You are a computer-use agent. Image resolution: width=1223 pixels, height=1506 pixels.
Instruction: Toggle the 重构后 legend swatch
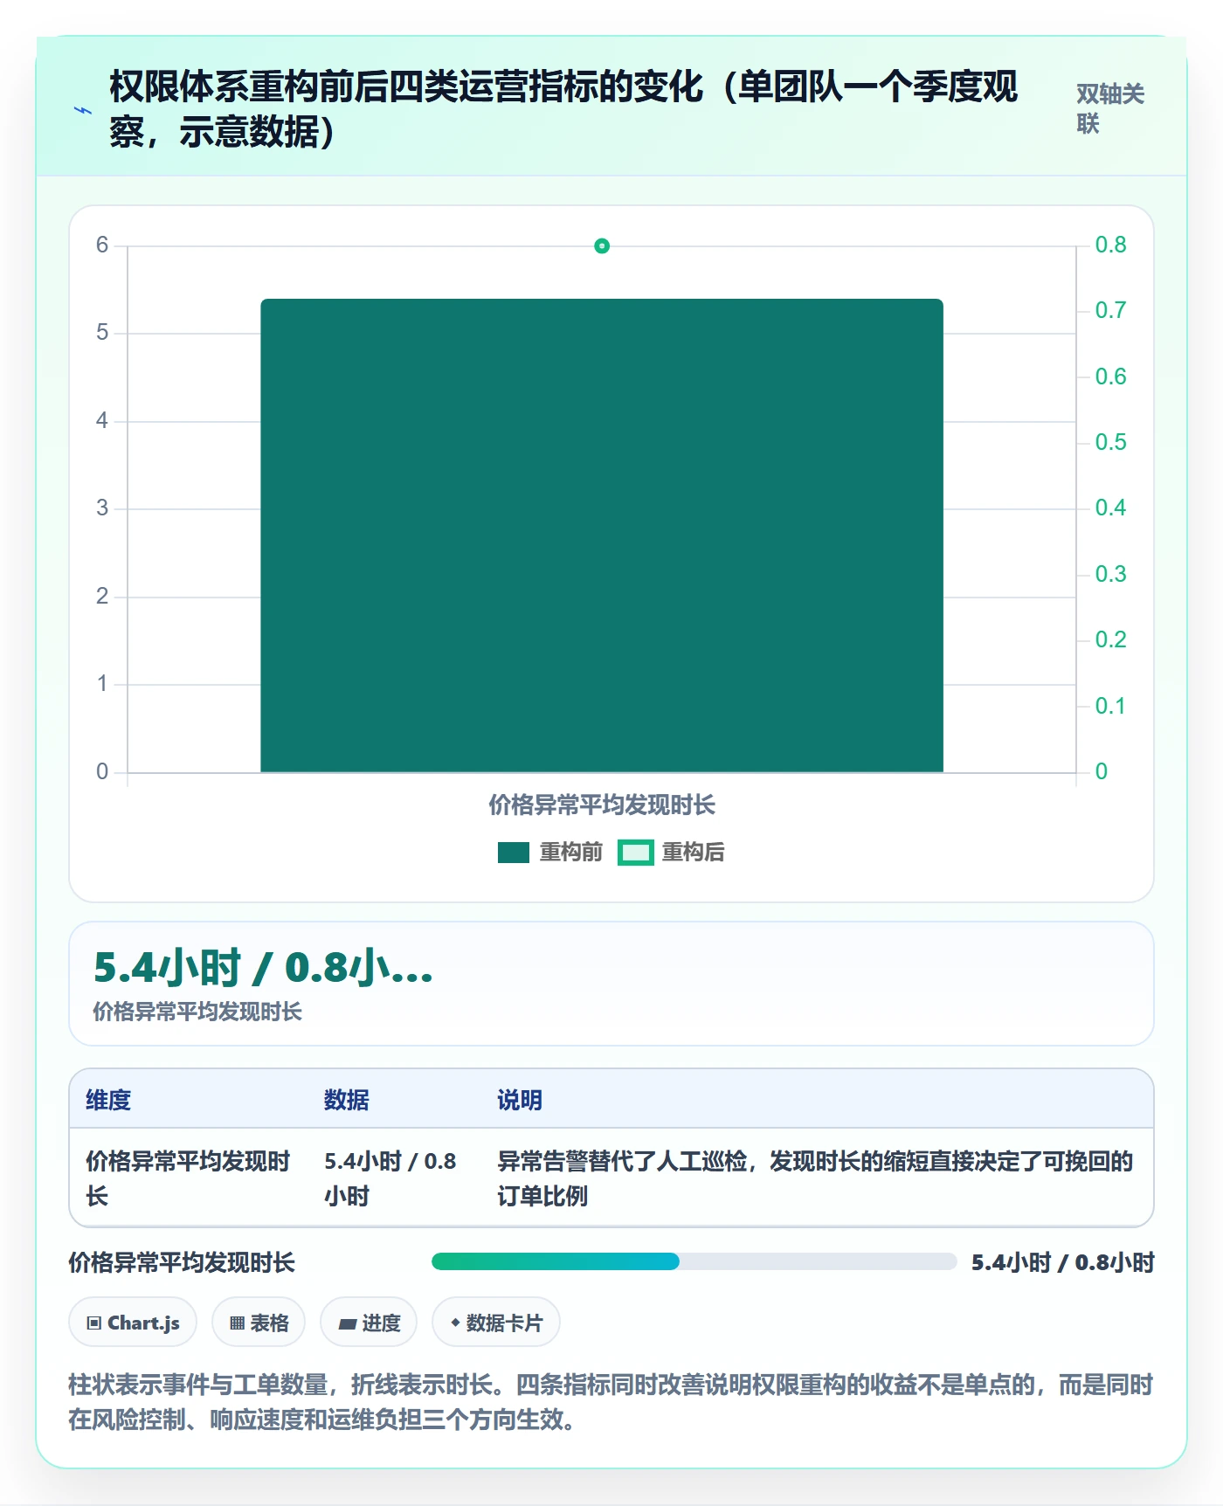(x=636, y=853)
